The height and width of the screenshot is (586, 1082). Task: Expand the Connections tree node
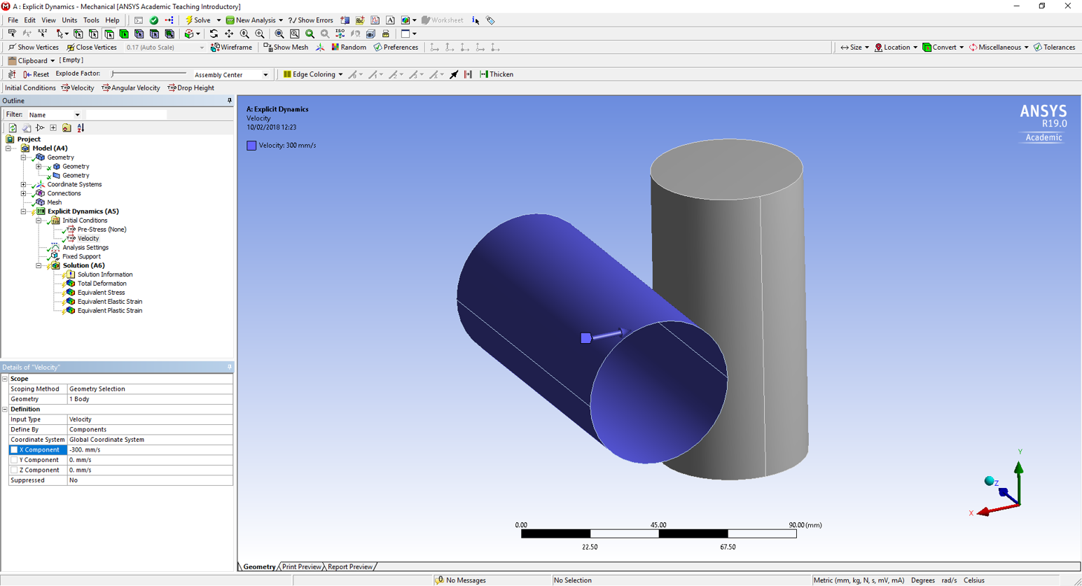(x=23, y=194)
